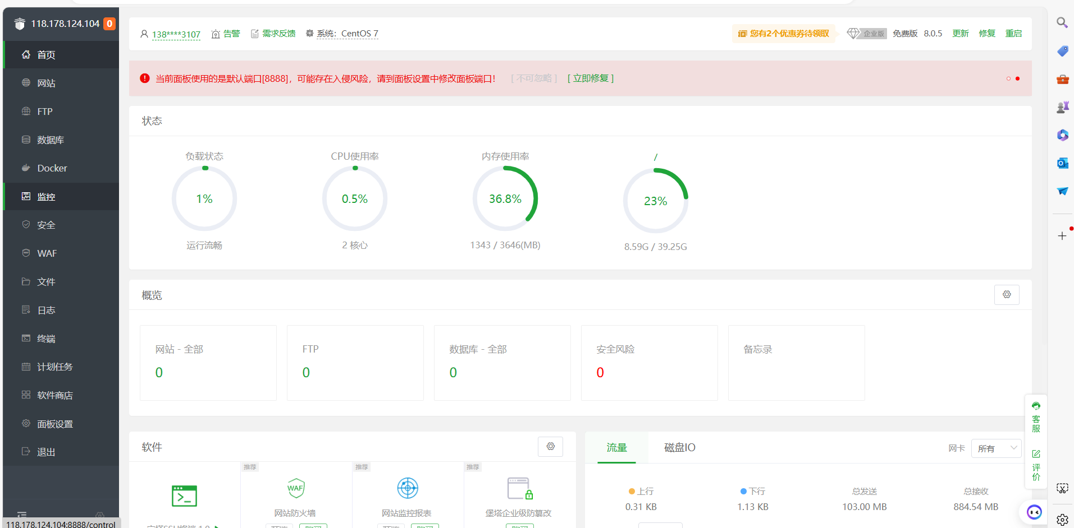The width and height of the screenshot is (1074, 528).
Task: Click the Outlook icon in browser sidebar
Action: (x=1062, y=163)
